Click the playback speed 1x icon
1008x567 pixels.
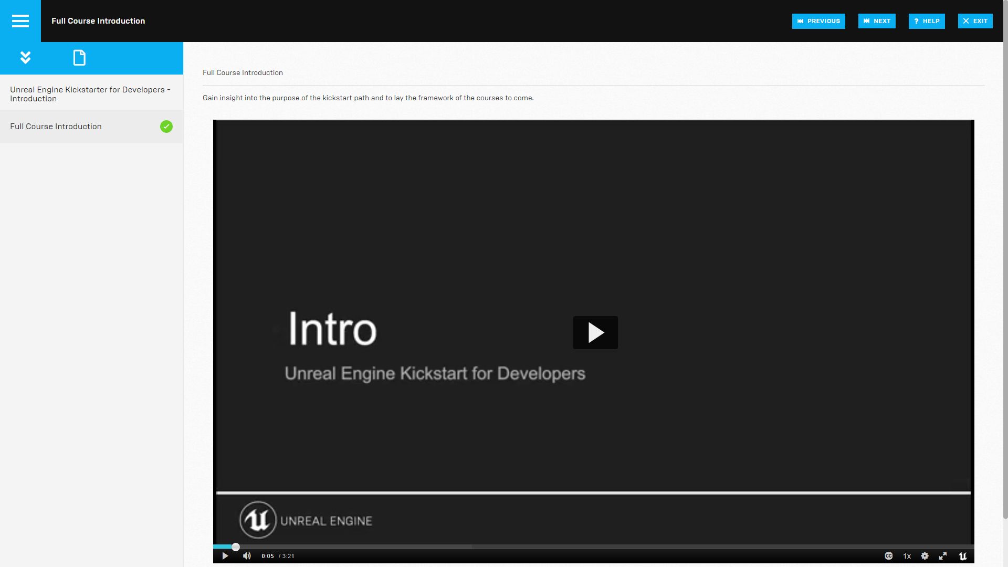[907, 556]
